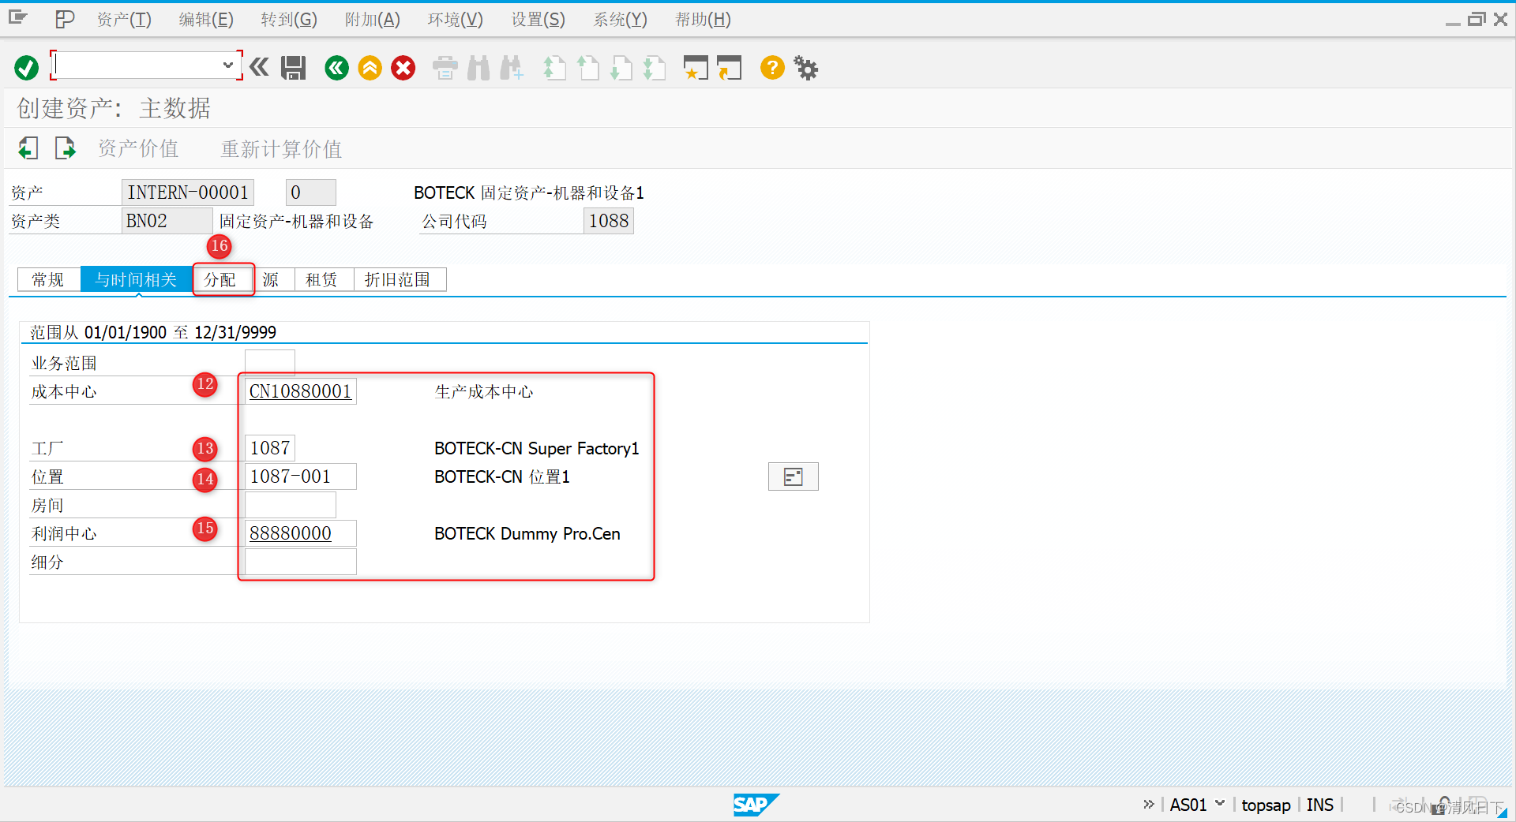Click the BOTECK Dummy Pro.Cen text

pos(527,534)
